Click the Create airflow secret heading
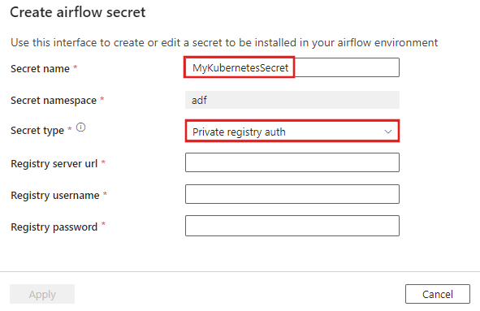 (78, 12)
